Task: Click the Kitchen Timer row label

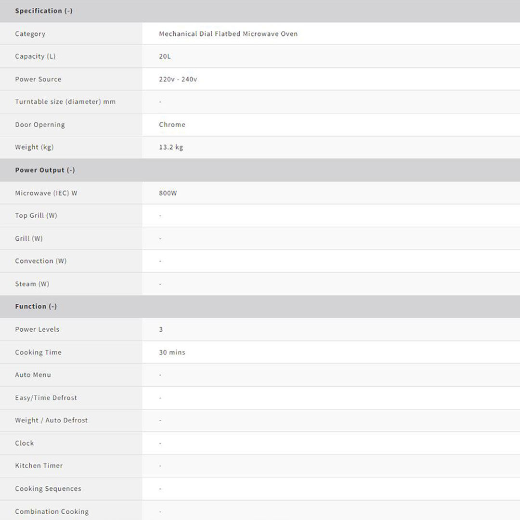Action: click(39, 466)
